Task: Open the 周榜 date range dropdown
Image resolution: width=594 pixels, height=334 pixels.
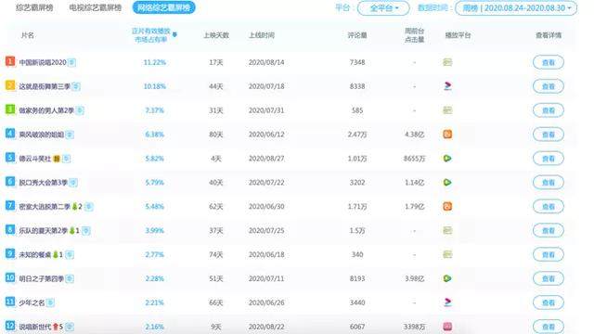Action: (x=516, y=8)
